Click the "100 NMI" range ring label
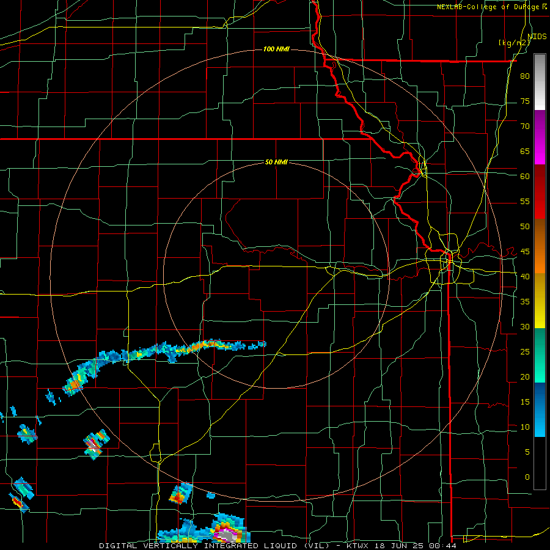Viewport: 550px width, 550px height. tap(276, 49)
